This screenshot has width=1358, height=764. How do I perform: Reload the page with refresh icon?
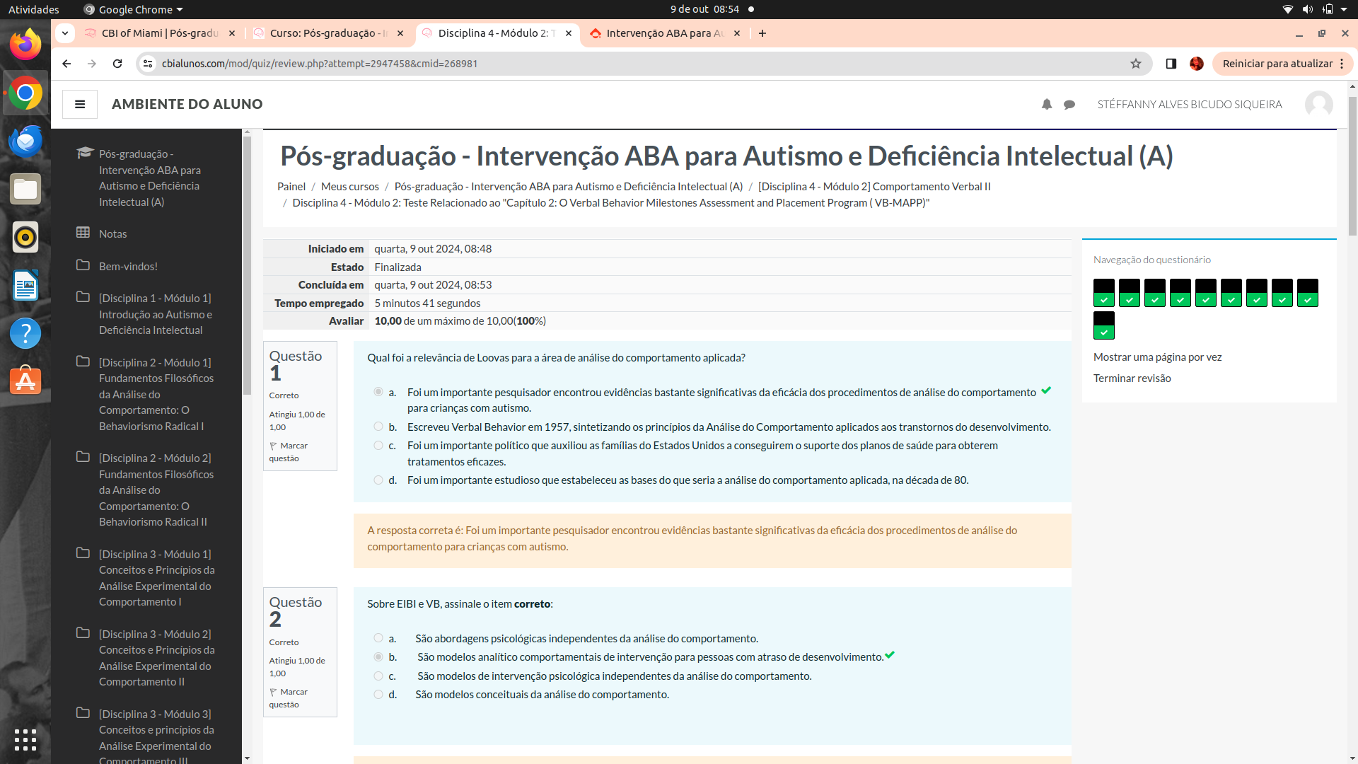point(117,64)
